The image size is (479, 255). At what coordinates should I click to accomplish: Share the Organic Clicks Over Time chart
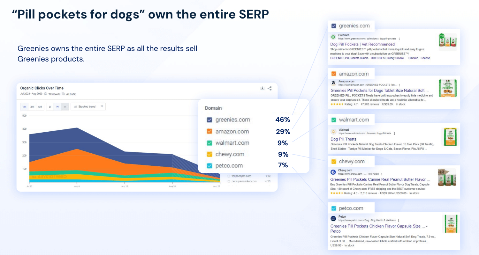pyautogui.click(x=270, y=88)
